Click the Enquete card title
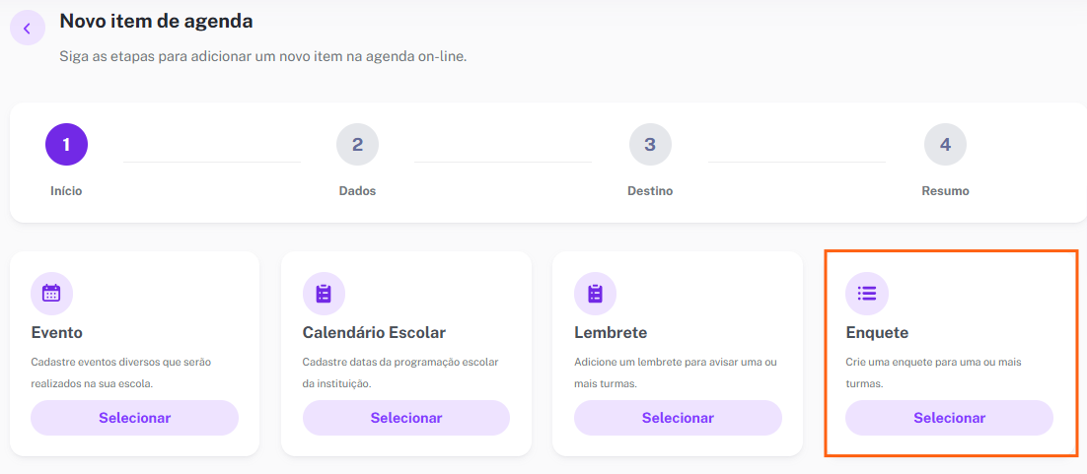The image size is (1087, 474). 877,333
